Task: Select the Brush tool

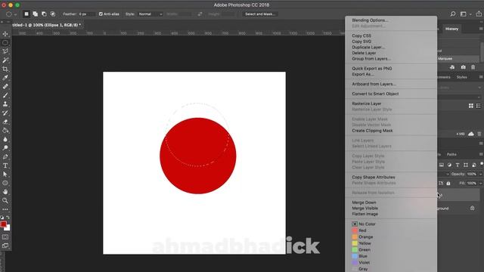Action: pos(5,95)
